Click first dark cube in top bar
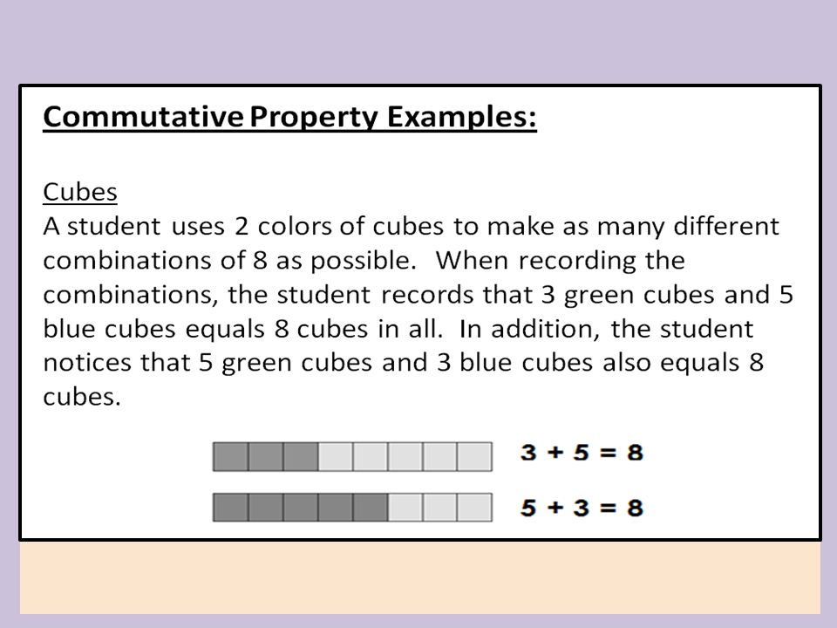The height and width of the screenshot is (628, 837). (x=230, y=456)
